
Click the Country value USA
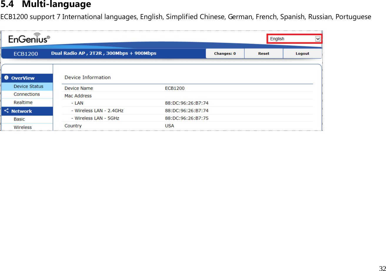click(x=170, y=126)
